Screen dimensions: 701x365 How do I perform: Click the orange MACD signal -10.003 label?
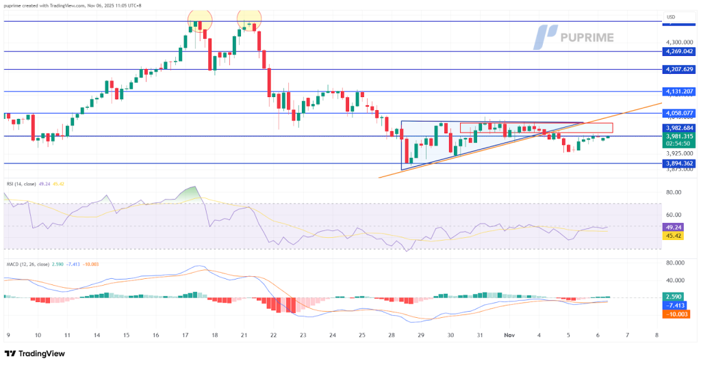pyautogui.click(x=676, y=314)
